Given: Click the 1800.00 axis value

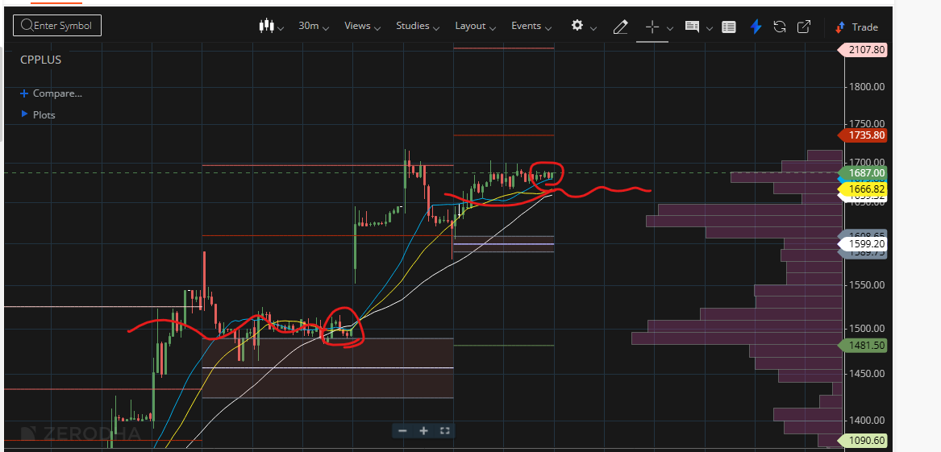Looking at the screenshot, I should point(867,86).
